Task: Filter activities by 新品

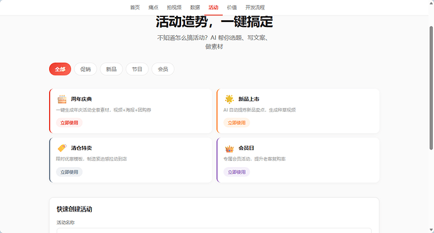Action: point(111,69)
